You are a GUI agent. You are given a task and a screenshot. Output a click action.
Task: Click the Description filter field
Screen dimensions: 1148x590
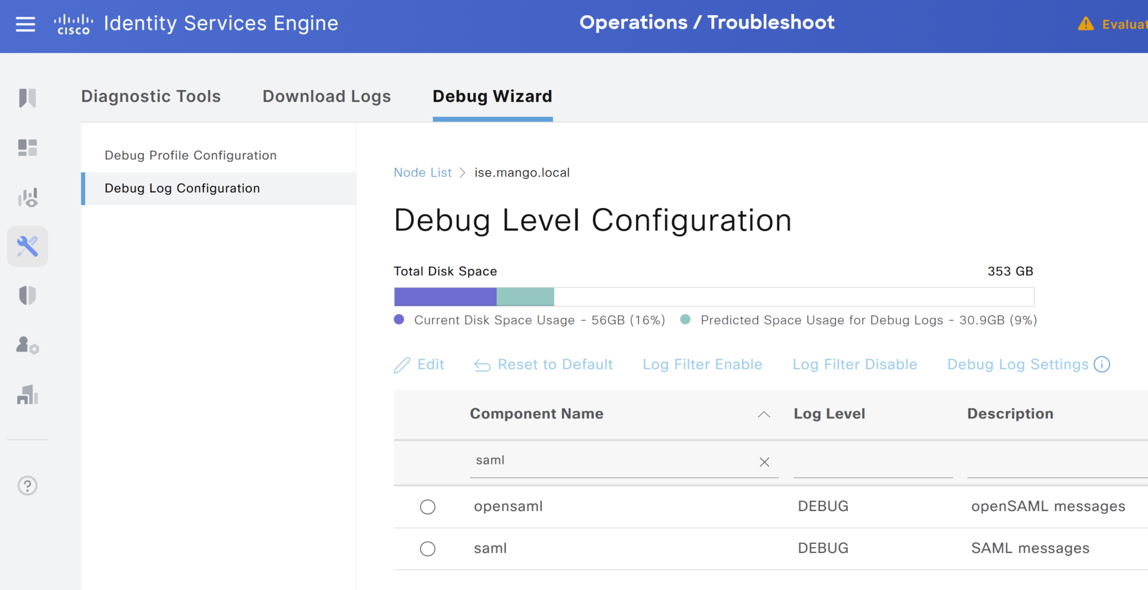[x=1057, y=463]
